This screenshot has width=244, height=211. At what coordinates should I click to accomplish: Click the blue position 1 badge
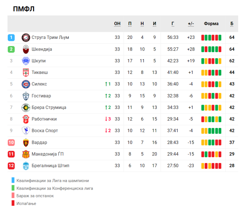11,38
